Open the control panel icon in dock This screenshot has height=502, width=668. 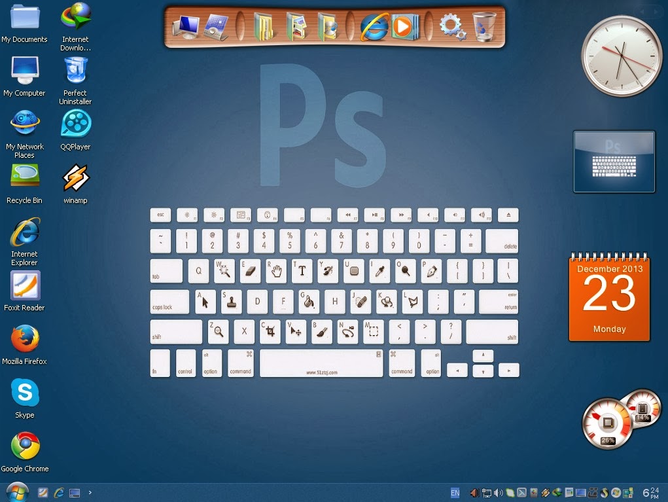(x=217, y=27)
